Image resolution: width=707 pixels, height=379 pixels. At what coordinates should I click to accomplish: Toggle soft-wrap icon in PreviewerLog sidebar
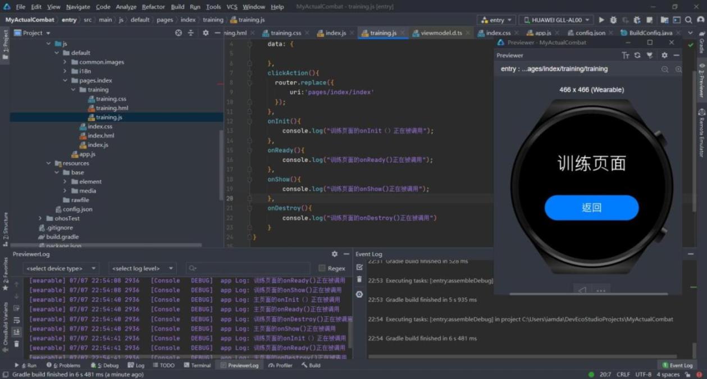[16, 320]
